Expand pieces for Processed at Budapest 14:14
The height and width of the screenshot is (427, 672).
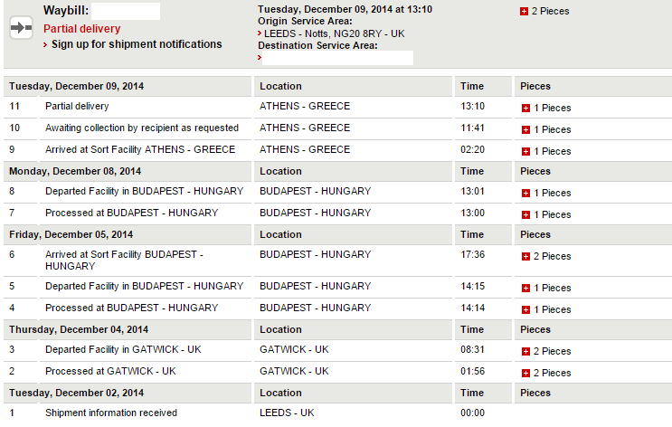525,310
